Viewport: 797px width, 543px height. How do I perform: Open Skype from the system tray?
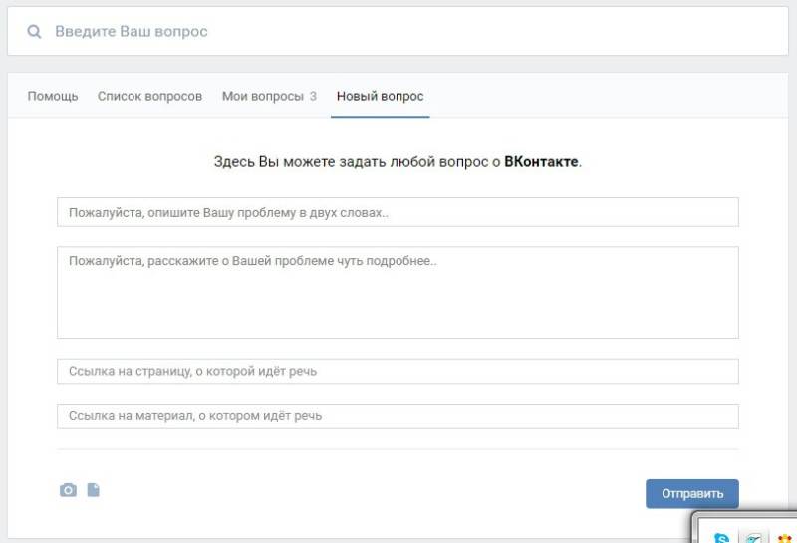tap(721, 538)
